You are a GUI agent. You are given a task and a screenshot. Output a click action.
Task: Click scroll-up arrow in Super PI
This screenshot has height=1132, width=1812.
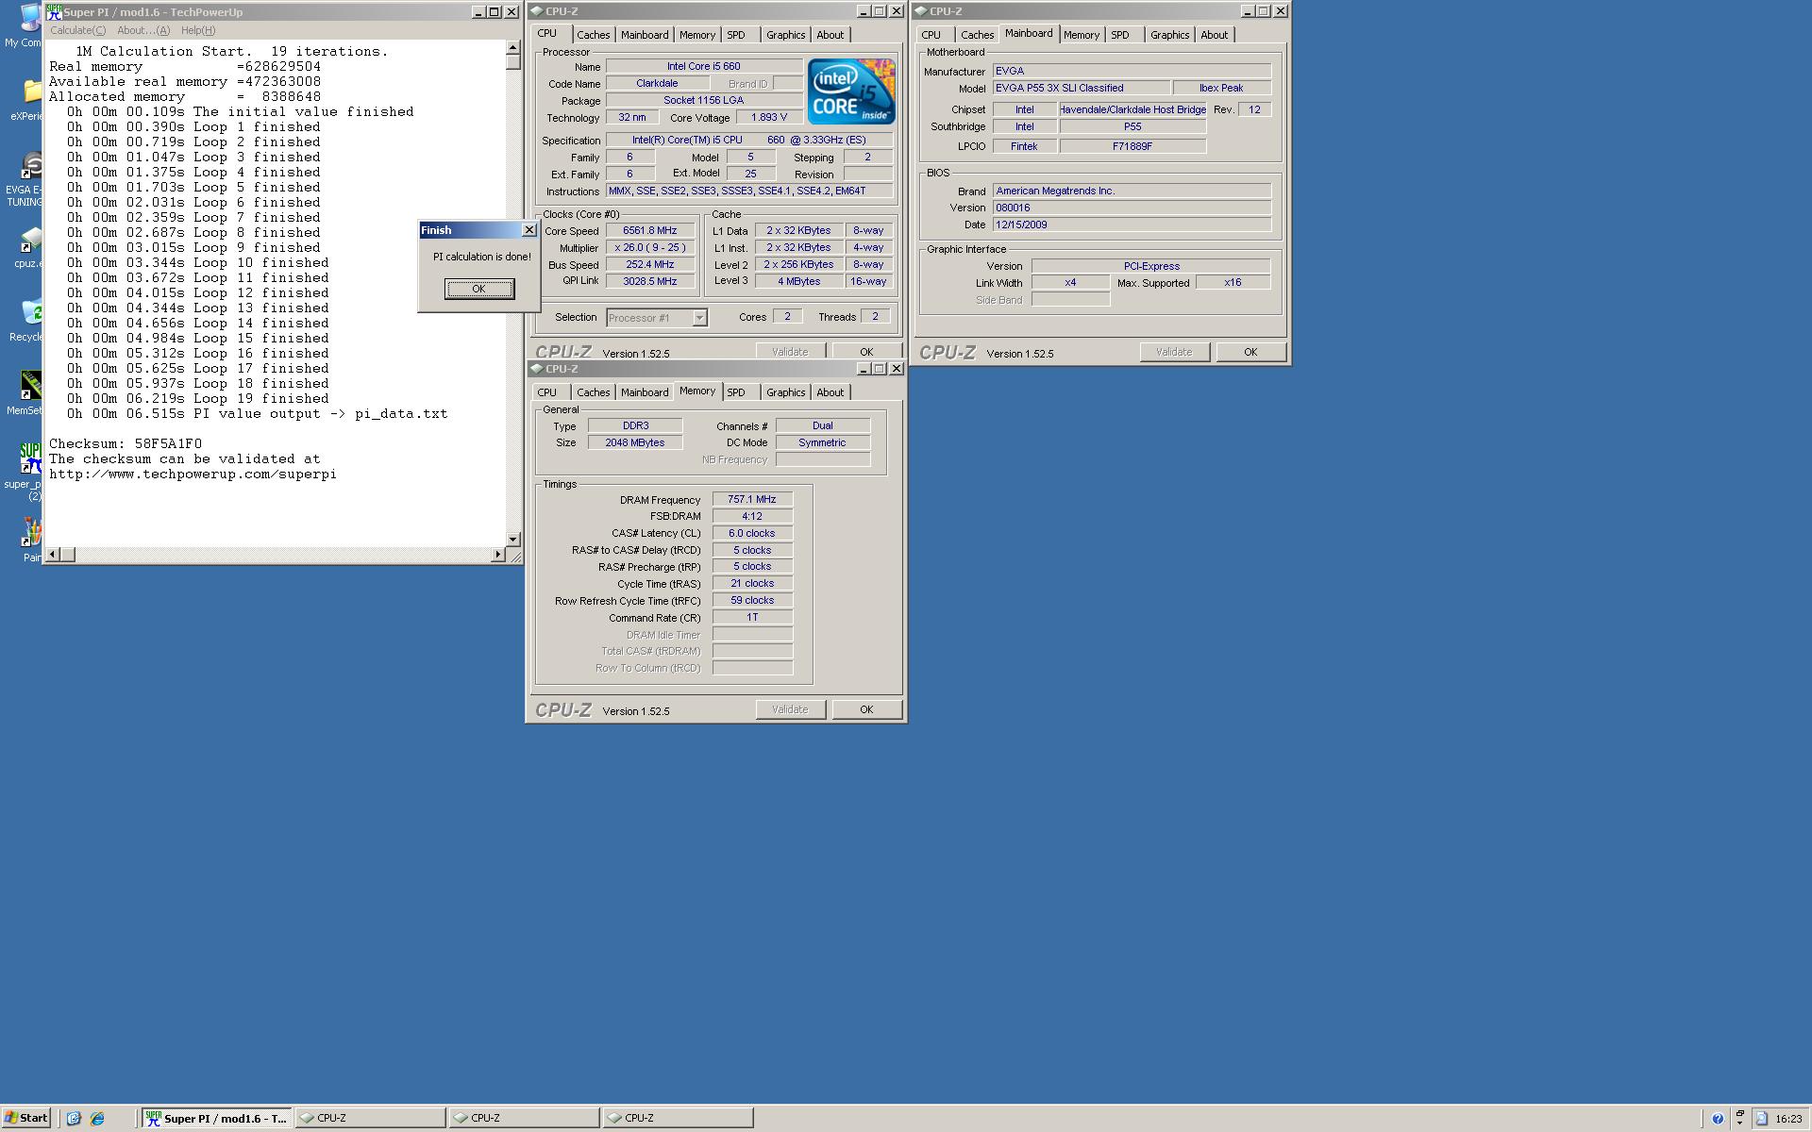(513, 46)
